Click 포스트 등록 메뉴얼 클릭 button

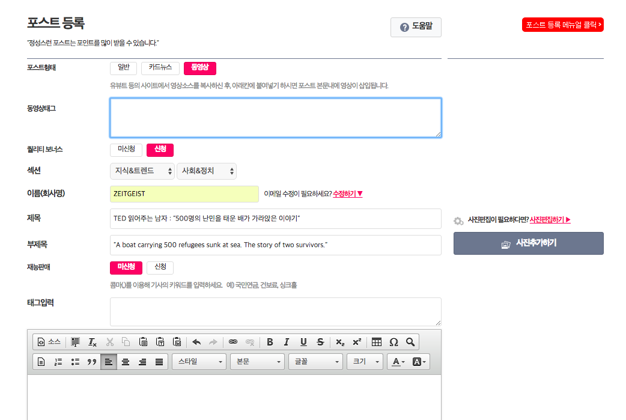click(x=563, y=25)
